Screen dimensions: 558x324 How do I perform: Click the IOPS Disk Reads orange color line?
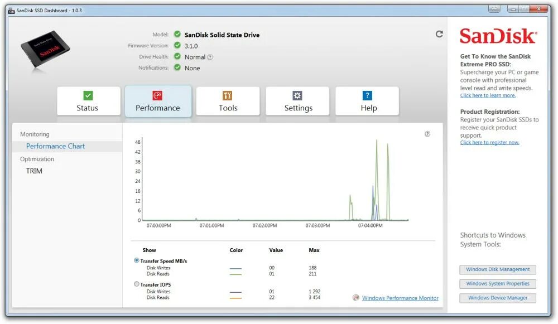235,298
